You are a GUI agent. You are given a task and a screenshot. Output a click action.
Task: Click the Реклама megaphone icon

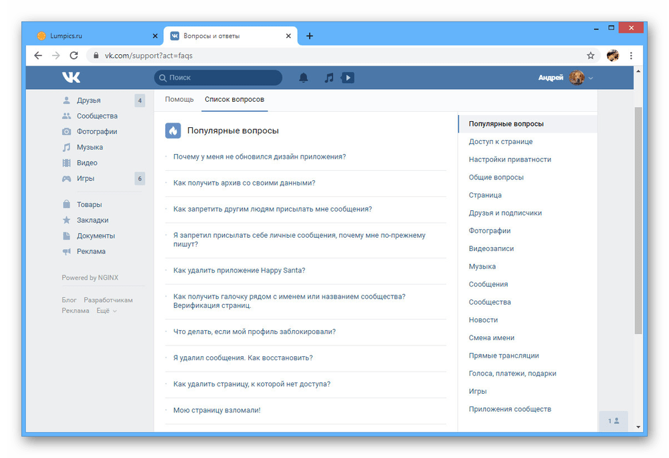click(x=66, y=251)
